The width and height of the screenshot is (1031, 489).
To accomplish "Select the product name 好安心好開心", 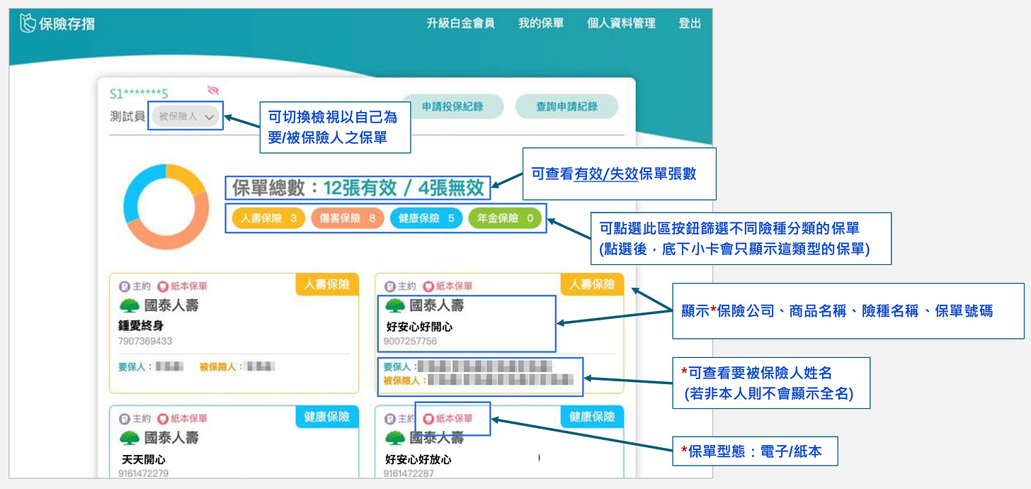I will click(x=419, y=327).
